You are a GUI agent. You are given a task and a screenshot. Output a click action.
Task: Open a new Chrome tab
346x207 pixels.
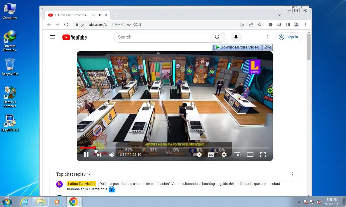116,15
